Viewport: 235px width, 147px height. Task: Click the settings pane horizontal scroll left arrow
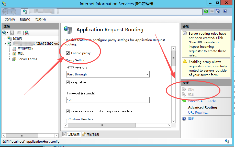[x=66, y=125]
